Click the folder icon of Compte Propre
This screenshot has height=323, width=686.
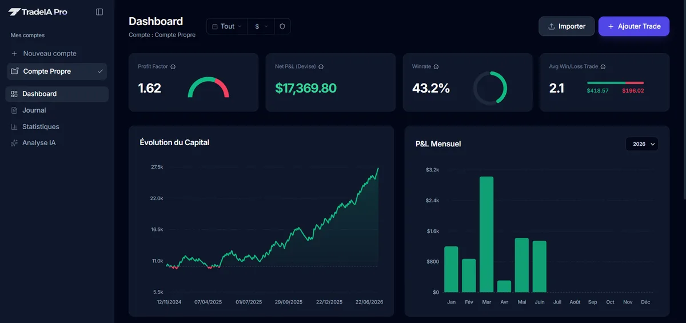[14, 71]
